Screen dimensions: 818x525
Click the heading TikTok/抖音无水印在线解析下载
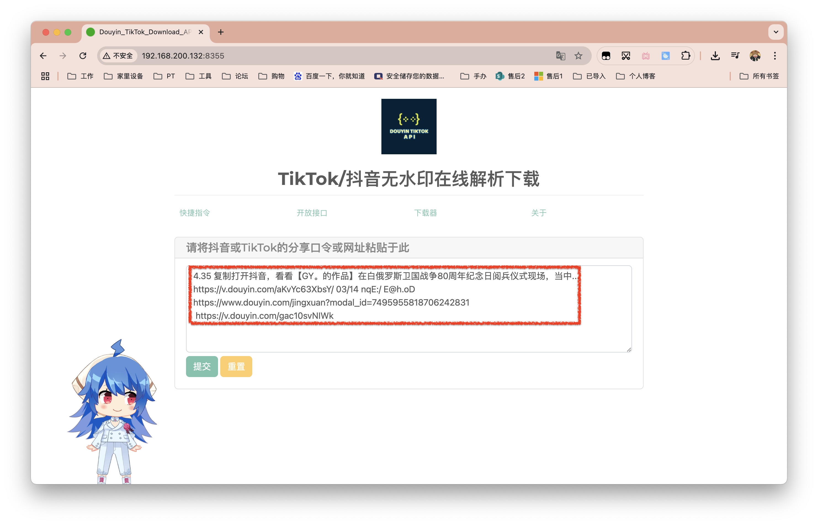point(409,179)
